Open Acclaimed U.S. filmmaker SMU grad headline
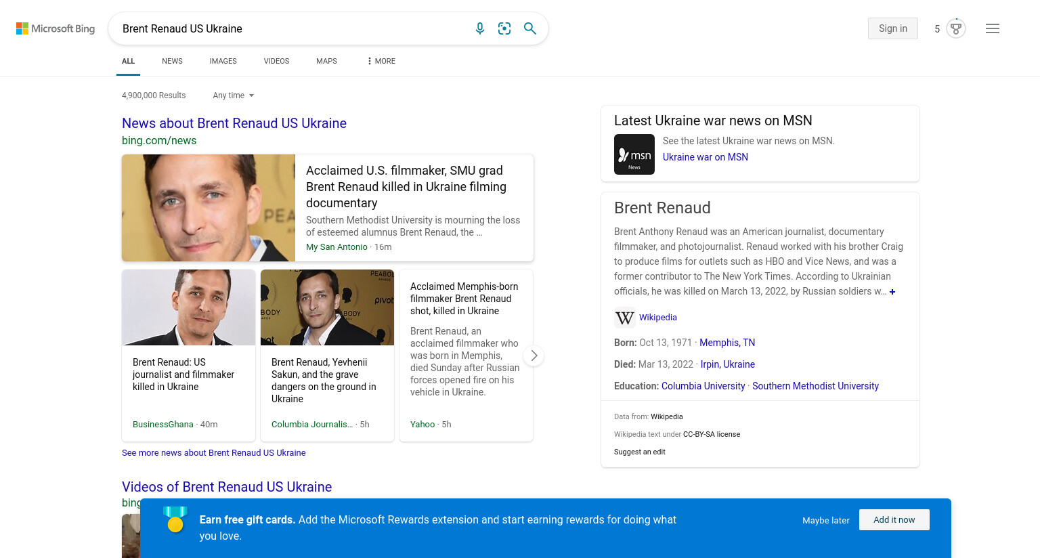 click(406, 187)
